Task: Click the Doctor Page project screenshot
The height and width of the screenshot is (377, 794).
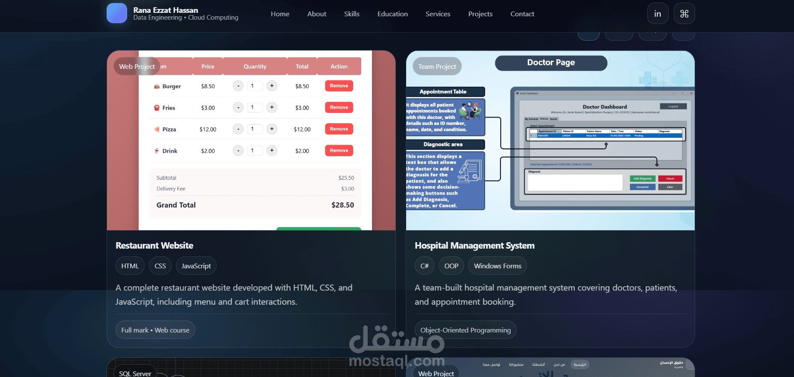Action: pos(550,140)
